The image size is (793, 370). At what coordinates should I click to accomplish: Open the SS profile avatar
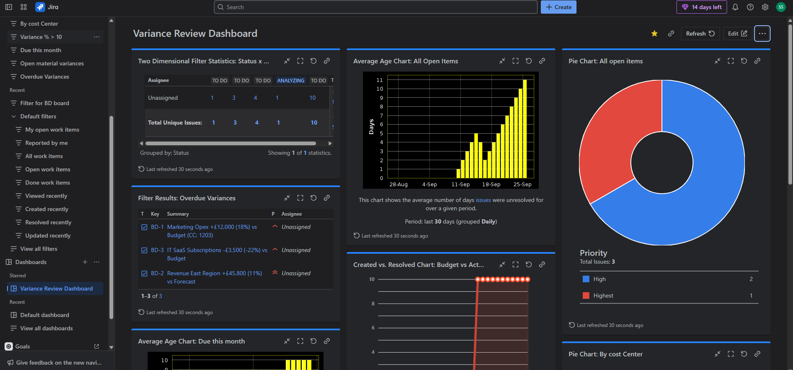pyautogui.click(x=781, y=7)
